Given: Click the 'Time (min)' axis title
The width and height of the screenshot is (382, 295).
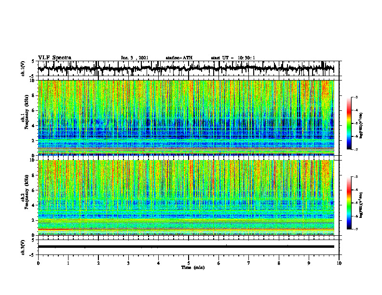Looking at the screenshot, I should point(193,268).
